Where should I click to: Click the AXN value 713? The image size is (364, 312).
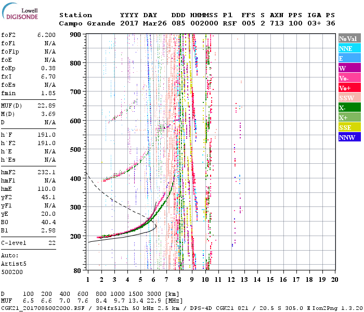tap(277, 23)
